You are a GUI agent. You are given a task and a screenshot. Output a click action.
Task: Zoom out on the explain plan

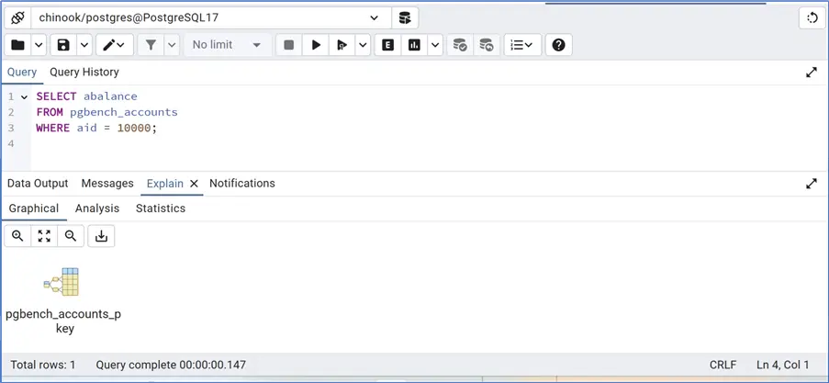pyautogui.click(x=71, y=236)
